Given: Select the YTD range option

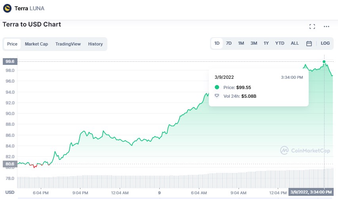Looking at the screenshot, I should [x=280, y=44].
